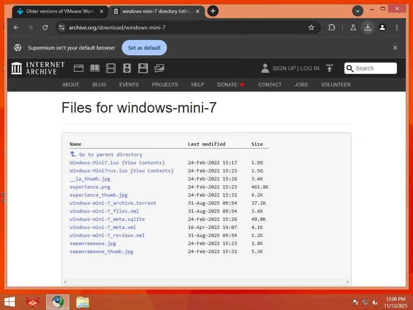Open the Chrome Labs flask icon
The height and width of the screenshot is (310, 413).
pos(353,27)
